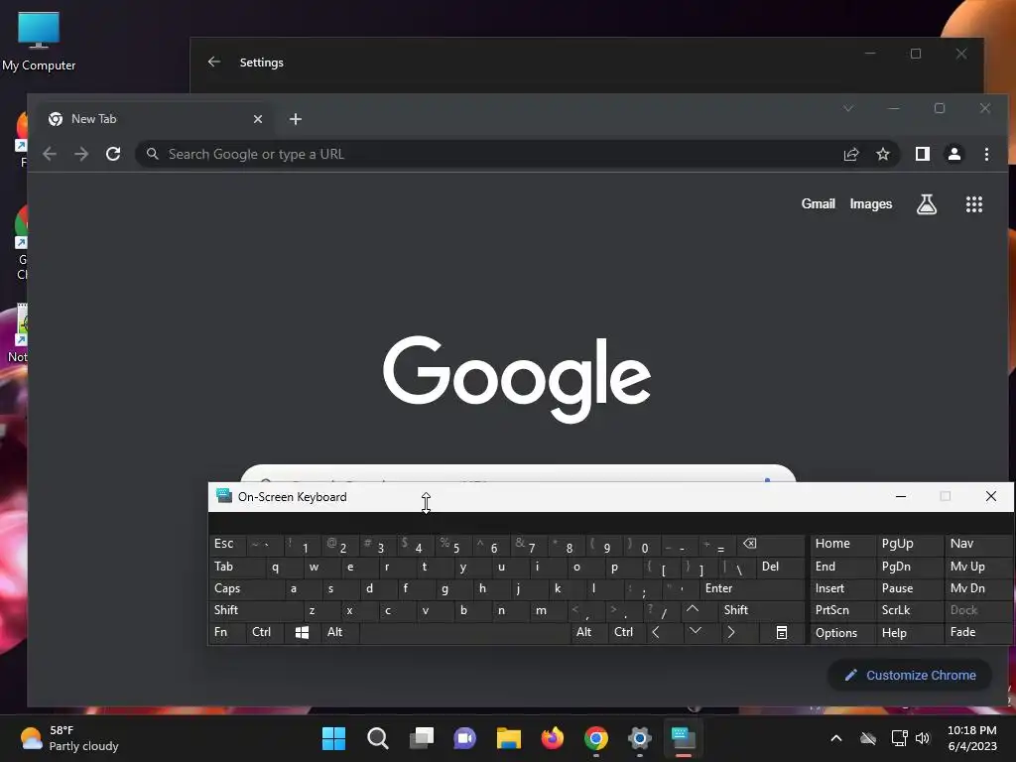Toggle left Ctrl key on keyboard
This screenshot has height=762, width=1016.
point(264,632)
